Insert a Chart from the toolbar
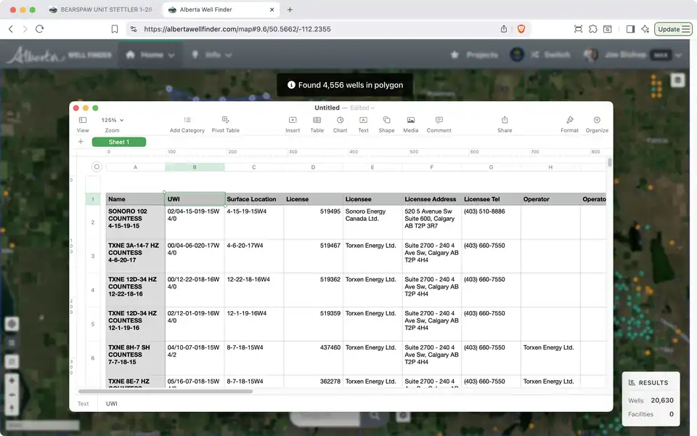Image resolution: width=697 pixels, height=436 pixels. click(340, 124)
